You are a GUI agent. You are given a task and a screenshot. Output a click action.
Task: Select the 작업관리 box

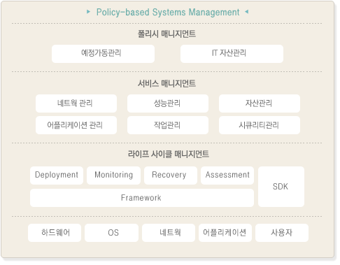click(168, 125)
